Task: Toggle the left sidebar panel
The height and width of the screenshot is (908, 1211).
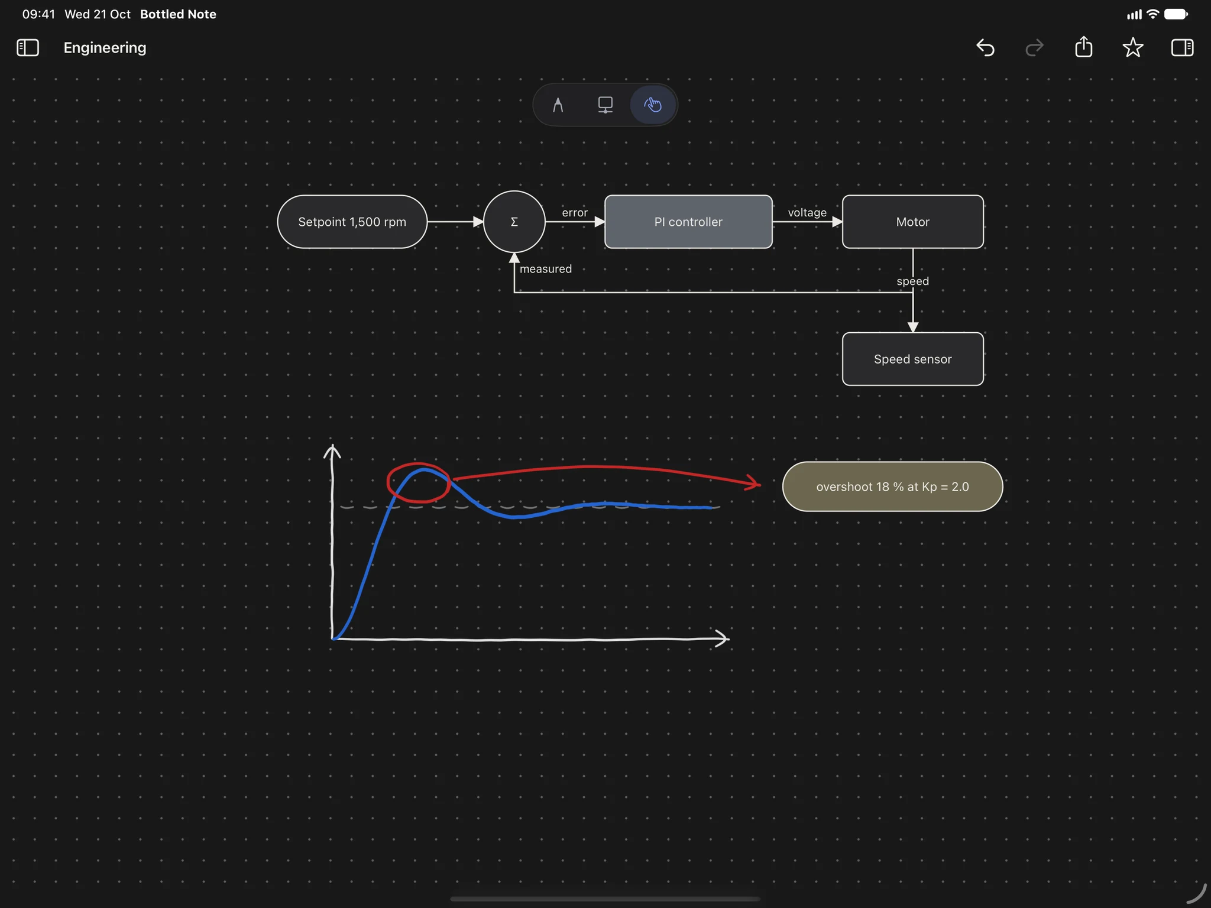Action: tap(28, 48)
